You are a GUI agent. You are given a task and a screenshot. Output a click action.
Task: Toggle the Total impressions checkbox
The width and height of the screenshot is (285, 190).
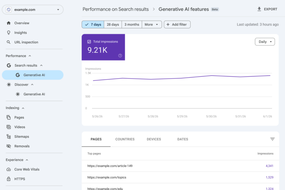coord(89,42)
